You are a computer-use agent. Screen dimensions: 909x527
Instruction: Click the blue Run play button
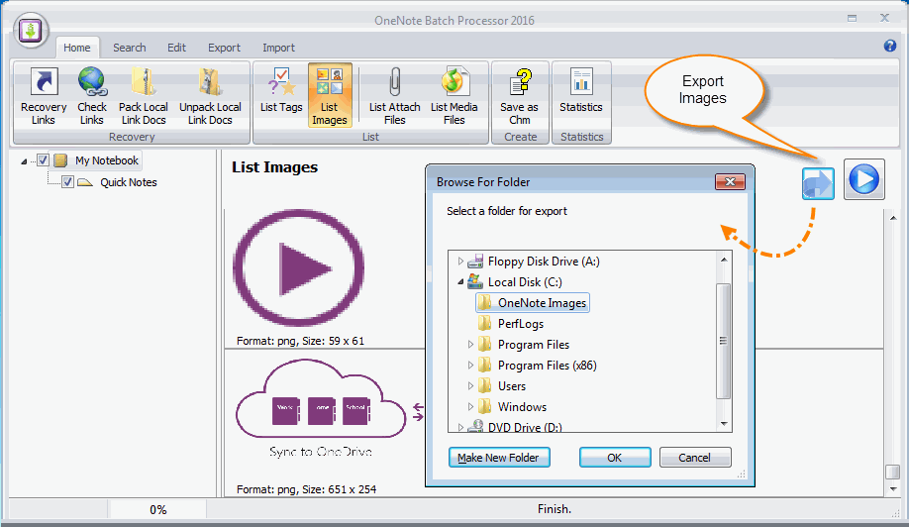coord(863,179)
